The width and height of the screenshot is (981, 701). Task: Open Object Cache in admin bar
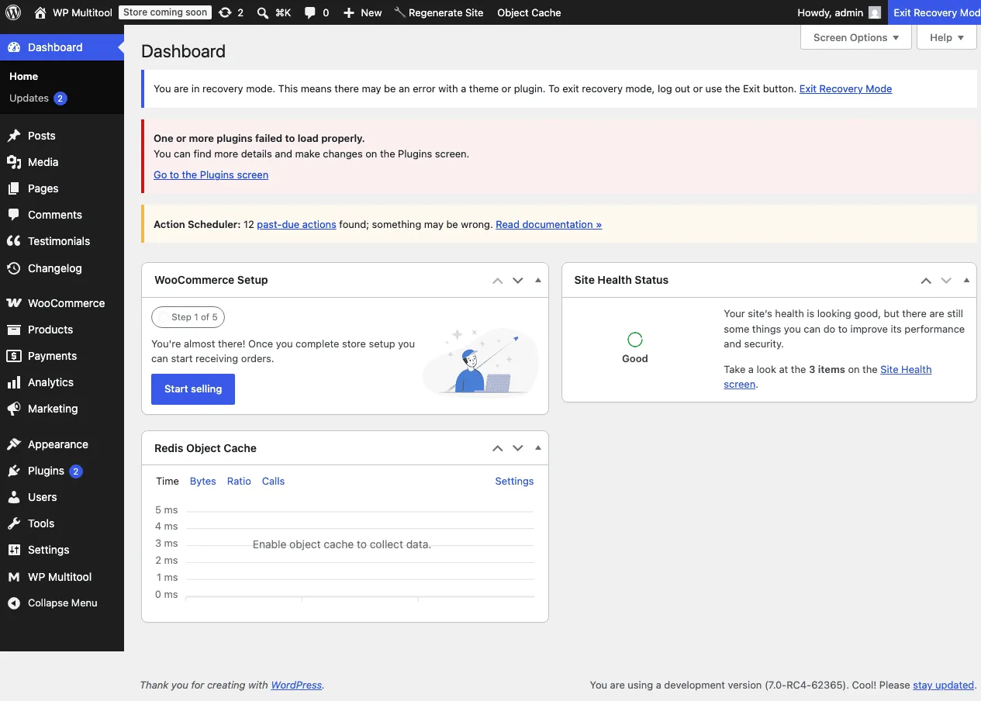click(529, 12)
